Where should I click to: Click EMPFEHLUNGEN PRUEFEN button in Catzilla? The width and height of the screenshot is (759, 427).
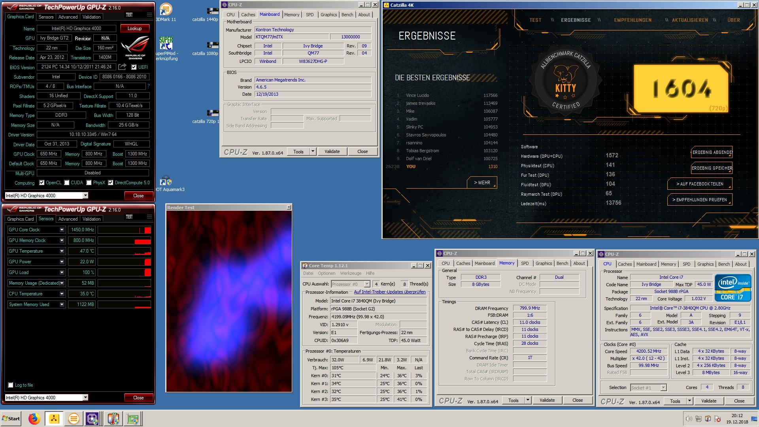click(x=700, y=200)
